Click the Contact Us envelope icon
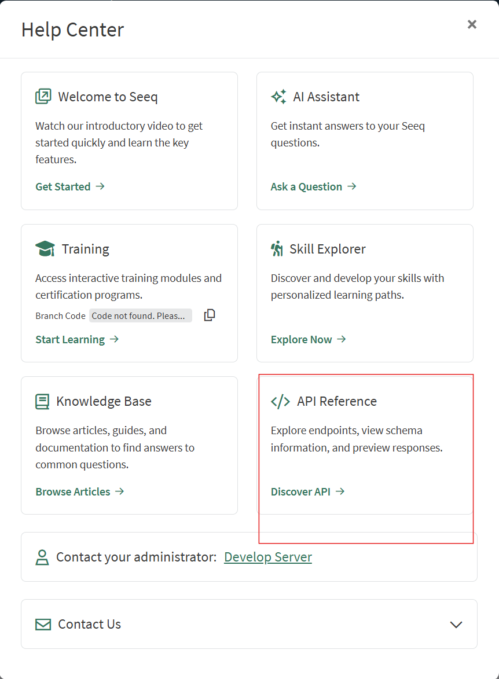 pos(43,624)
